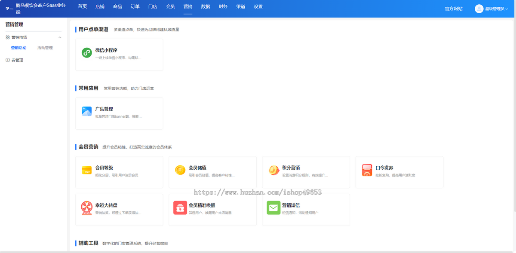Open the 店铺 top menu

(x=100, y=7)
